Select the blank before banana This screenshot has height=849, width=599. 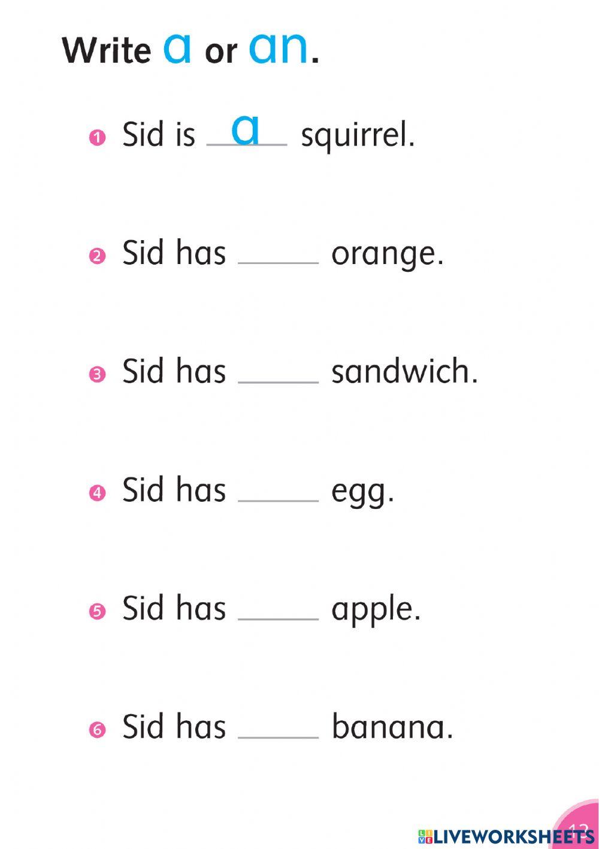tap(279, 729)
